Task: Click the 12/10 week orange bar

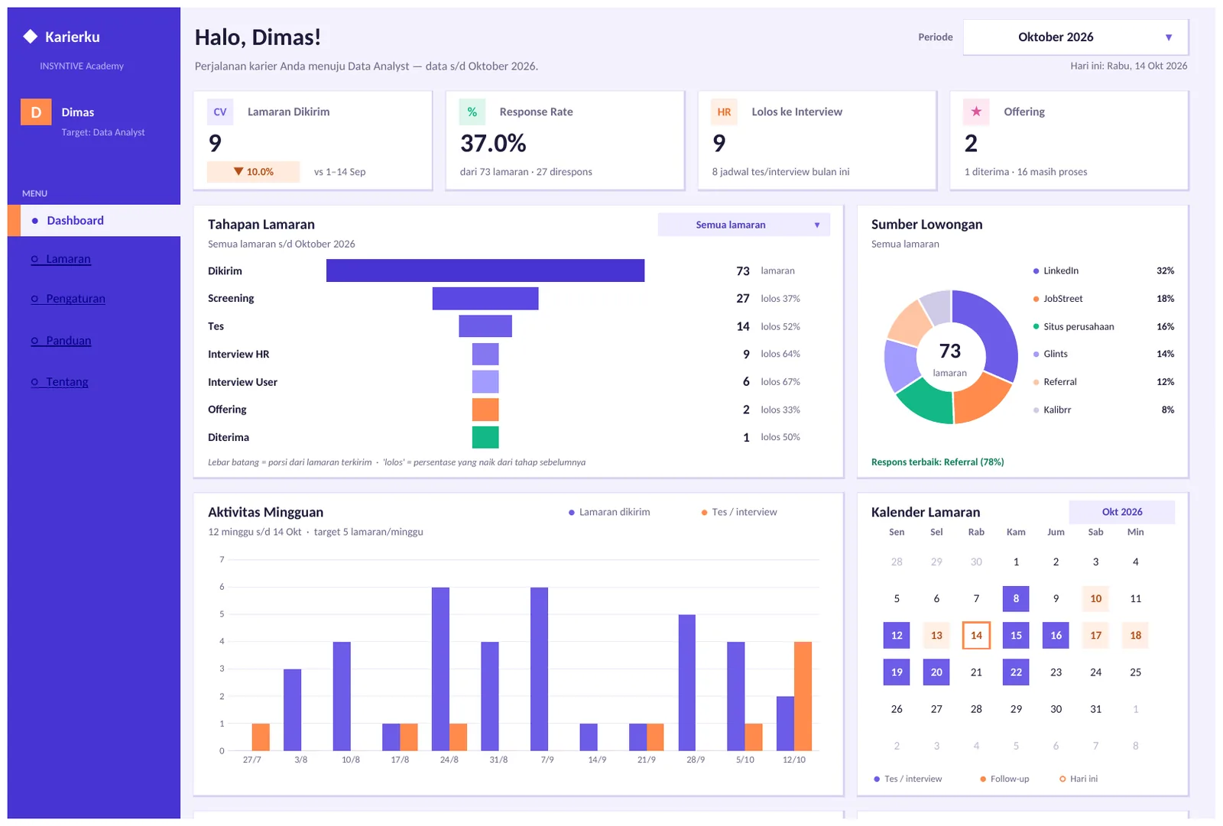Action: tap(803, 696)
